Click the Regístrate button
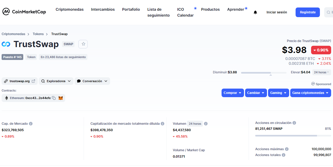333x167 pixels. point(308,12)
